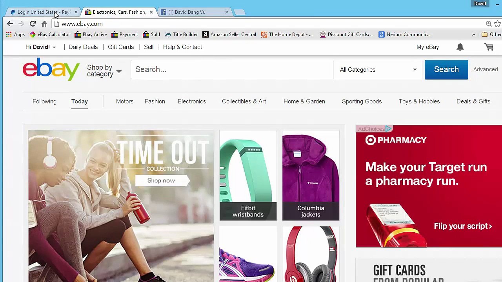Open eBay notifications bell

tap(460, 47)
